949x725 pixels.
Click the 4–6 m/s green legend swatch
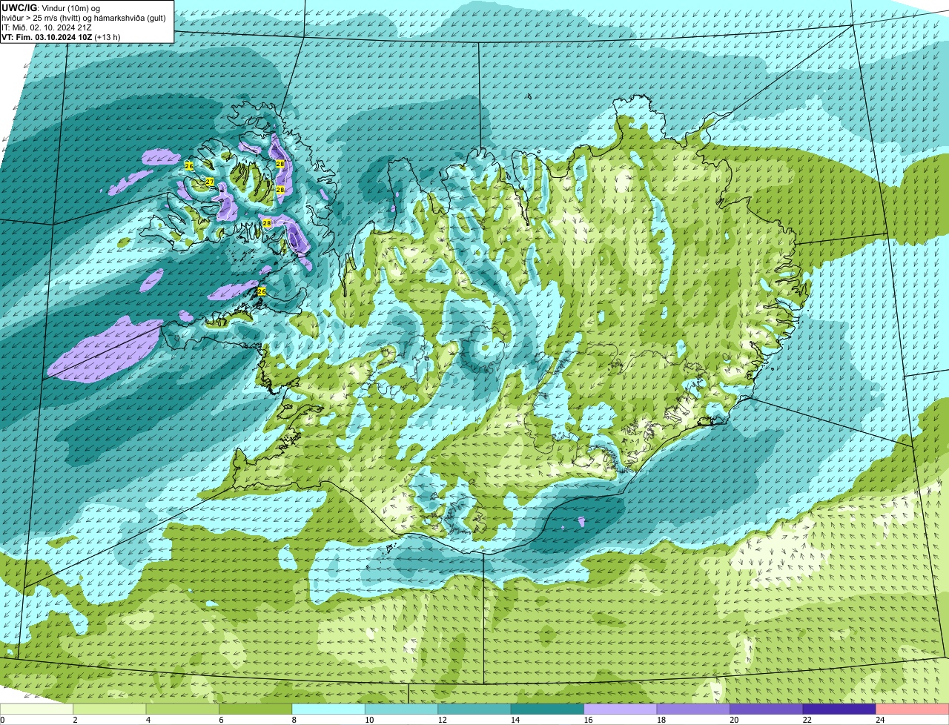tap(182, 709)
